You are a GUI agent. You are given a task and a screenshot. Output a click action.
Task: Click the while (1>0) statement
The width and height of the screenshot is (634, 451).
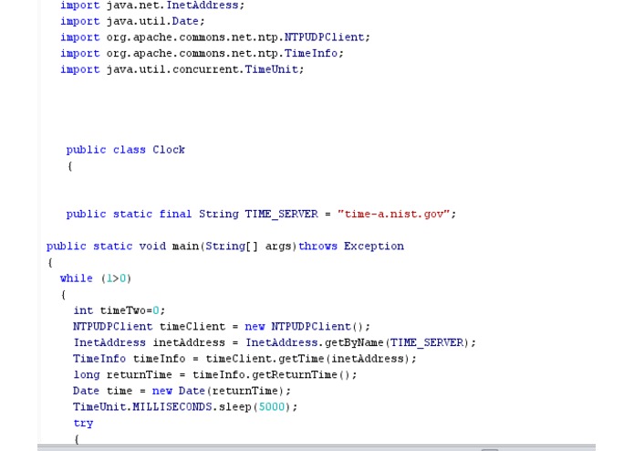(96, 278)
